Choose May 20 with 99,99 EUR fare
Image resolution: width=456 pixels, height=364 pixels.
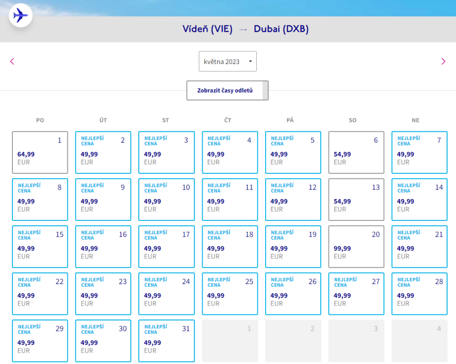[x=356, y=247]
